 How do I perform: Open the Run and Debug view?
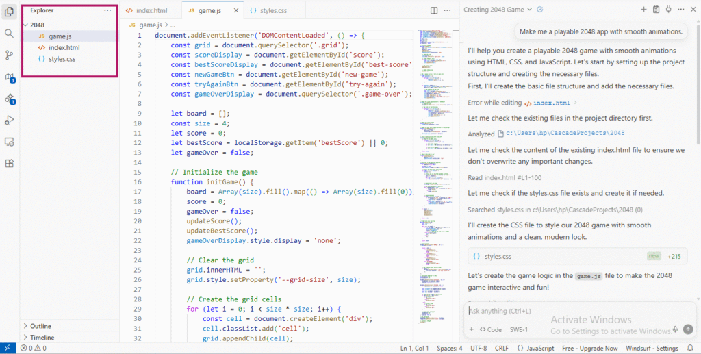tap(10, 120)
